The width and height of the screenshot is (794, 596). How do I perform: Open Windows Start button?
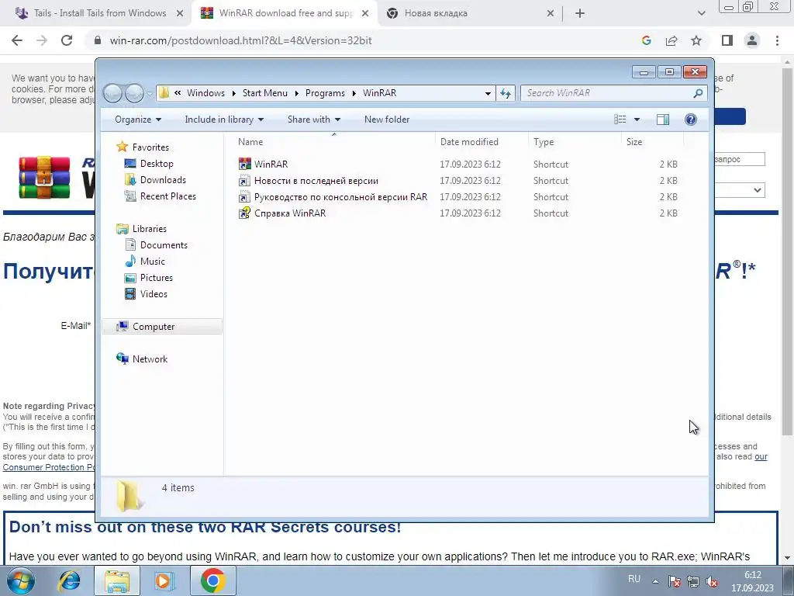point(21,580)
